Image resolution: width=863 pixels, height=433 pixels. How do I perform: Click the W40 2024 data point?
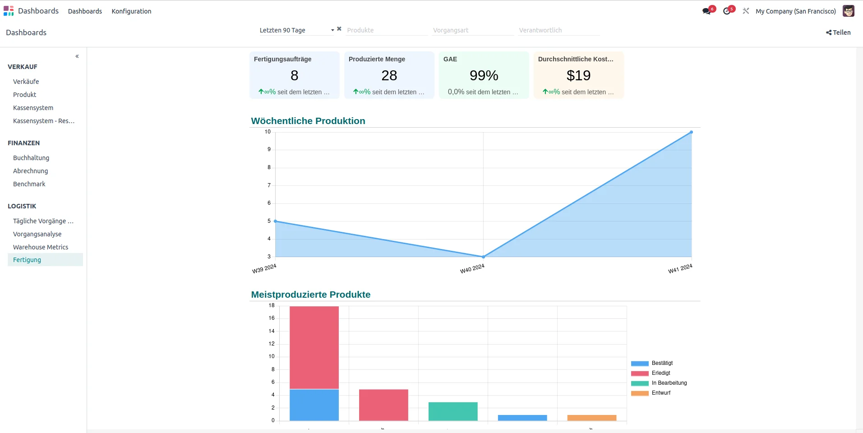(x=484, y=257)
